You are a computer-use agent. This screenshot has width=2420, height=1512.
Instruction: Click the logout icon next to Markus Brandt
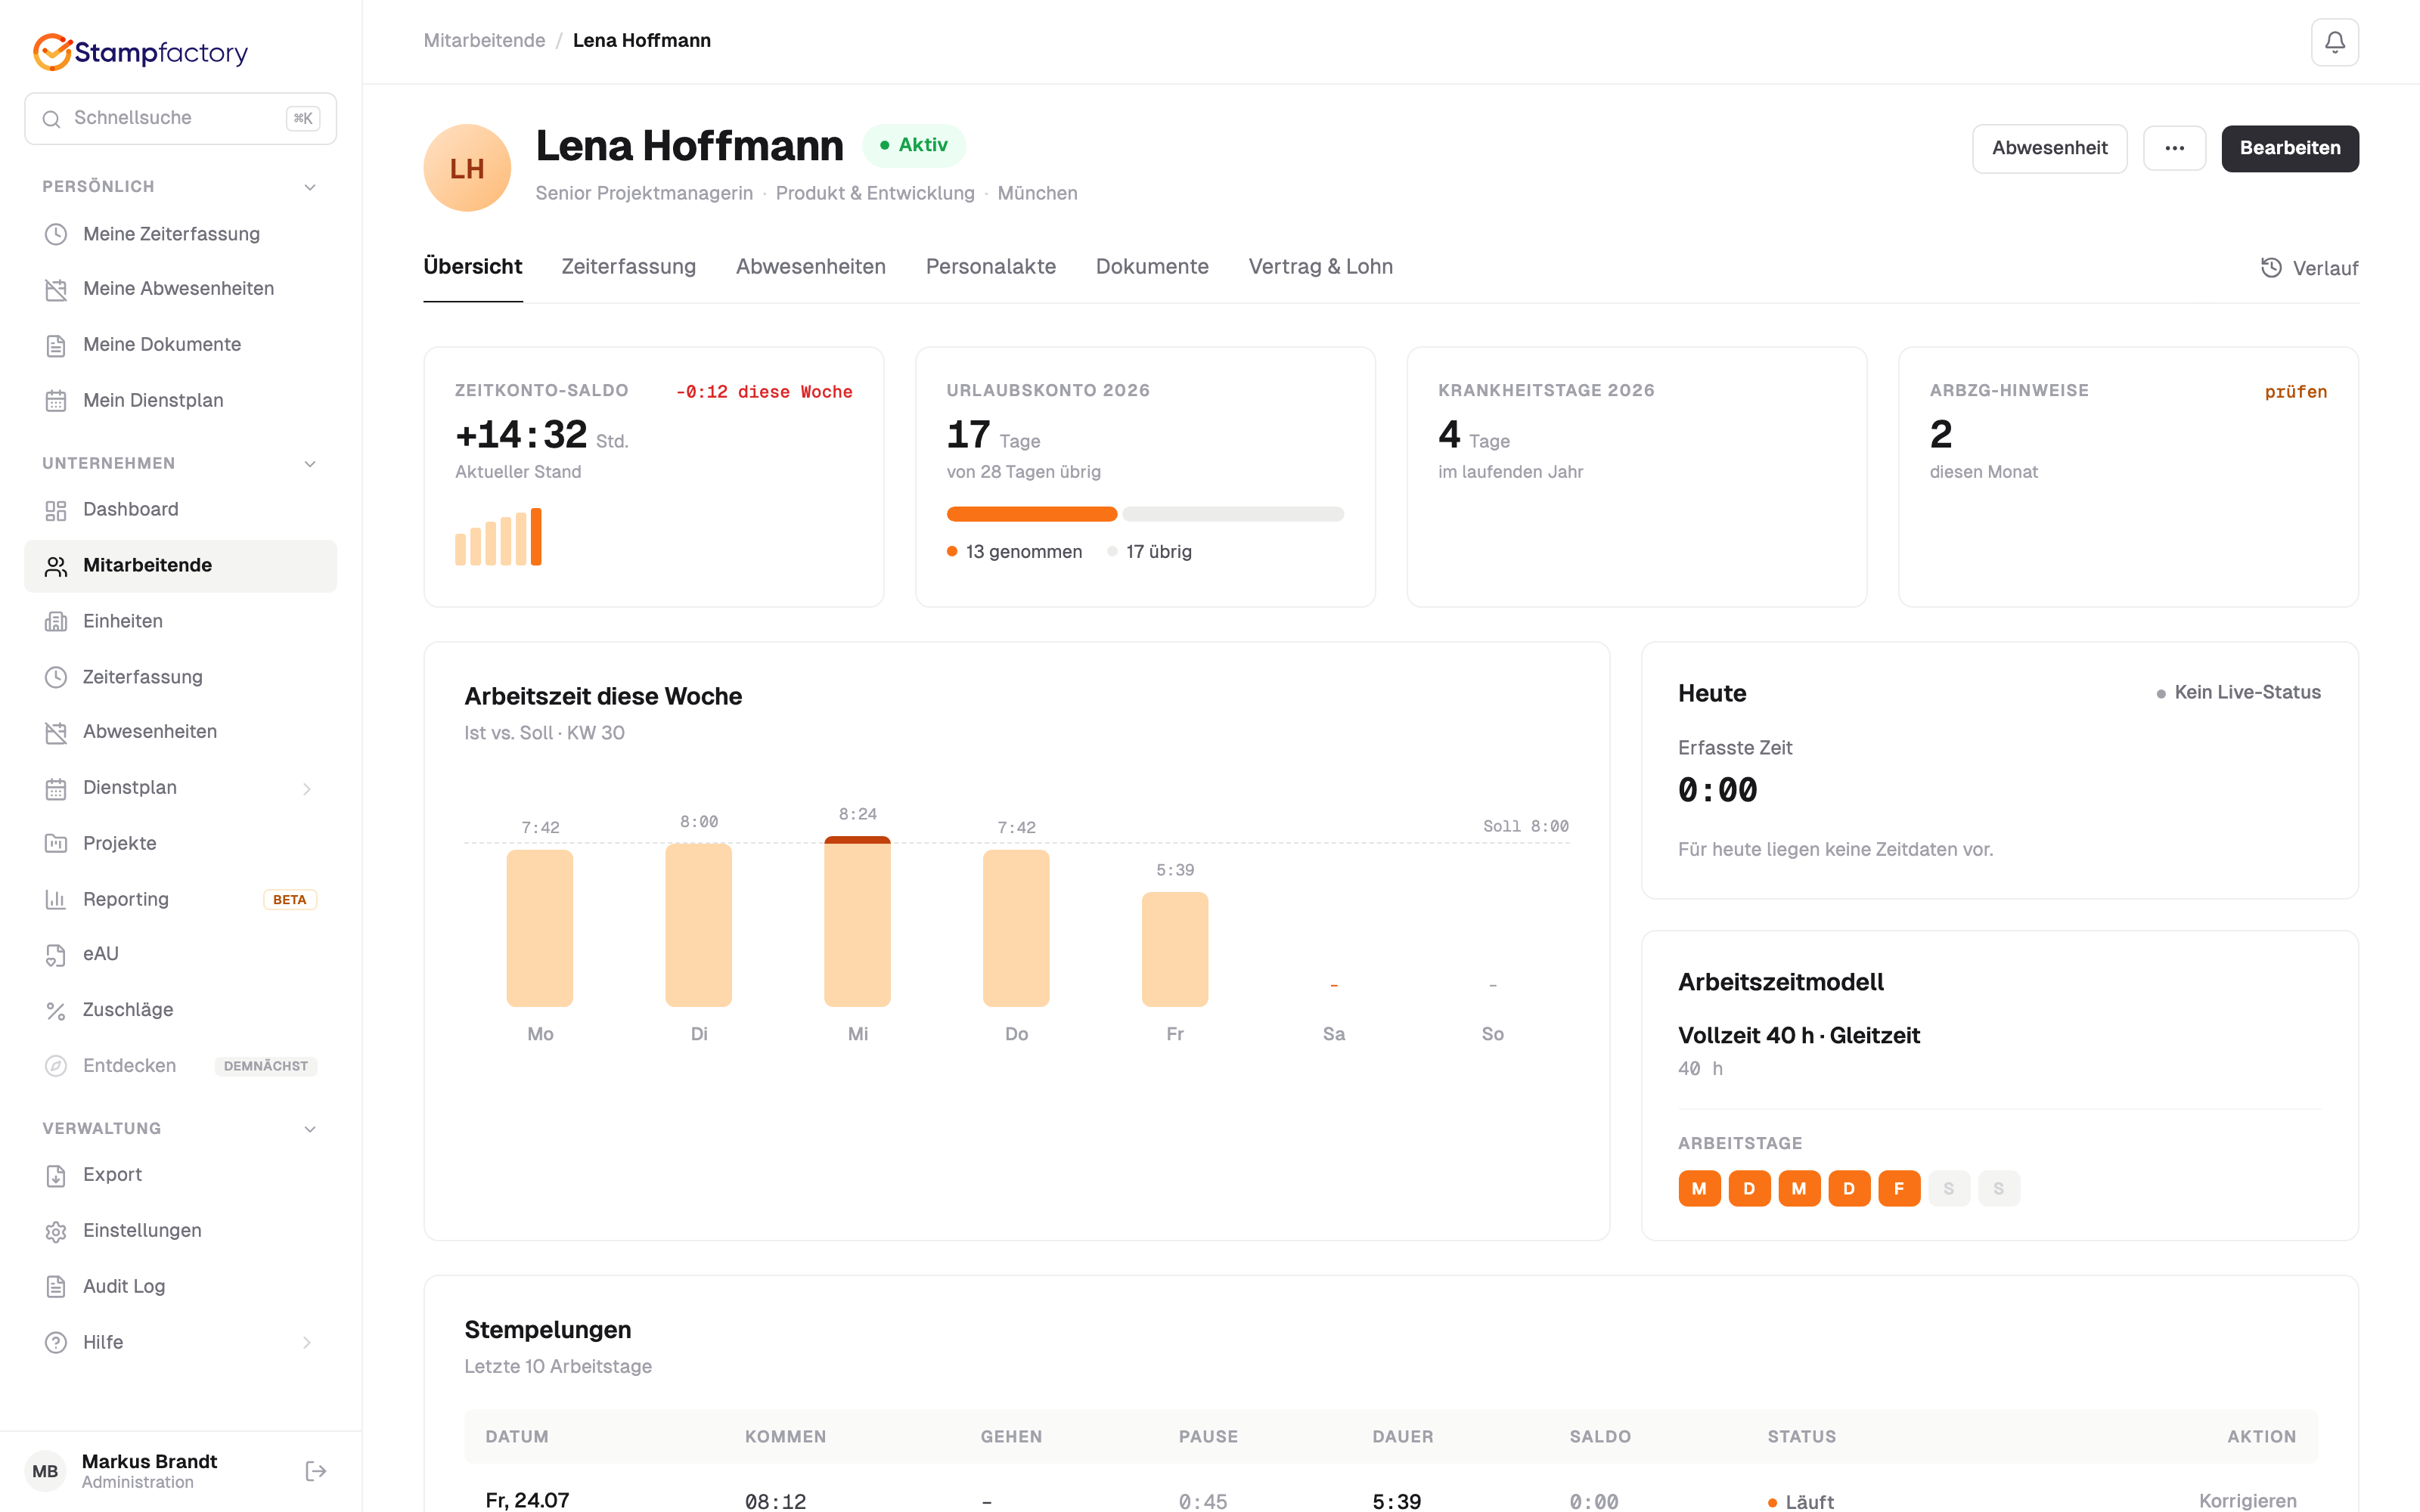point(316,1470)
